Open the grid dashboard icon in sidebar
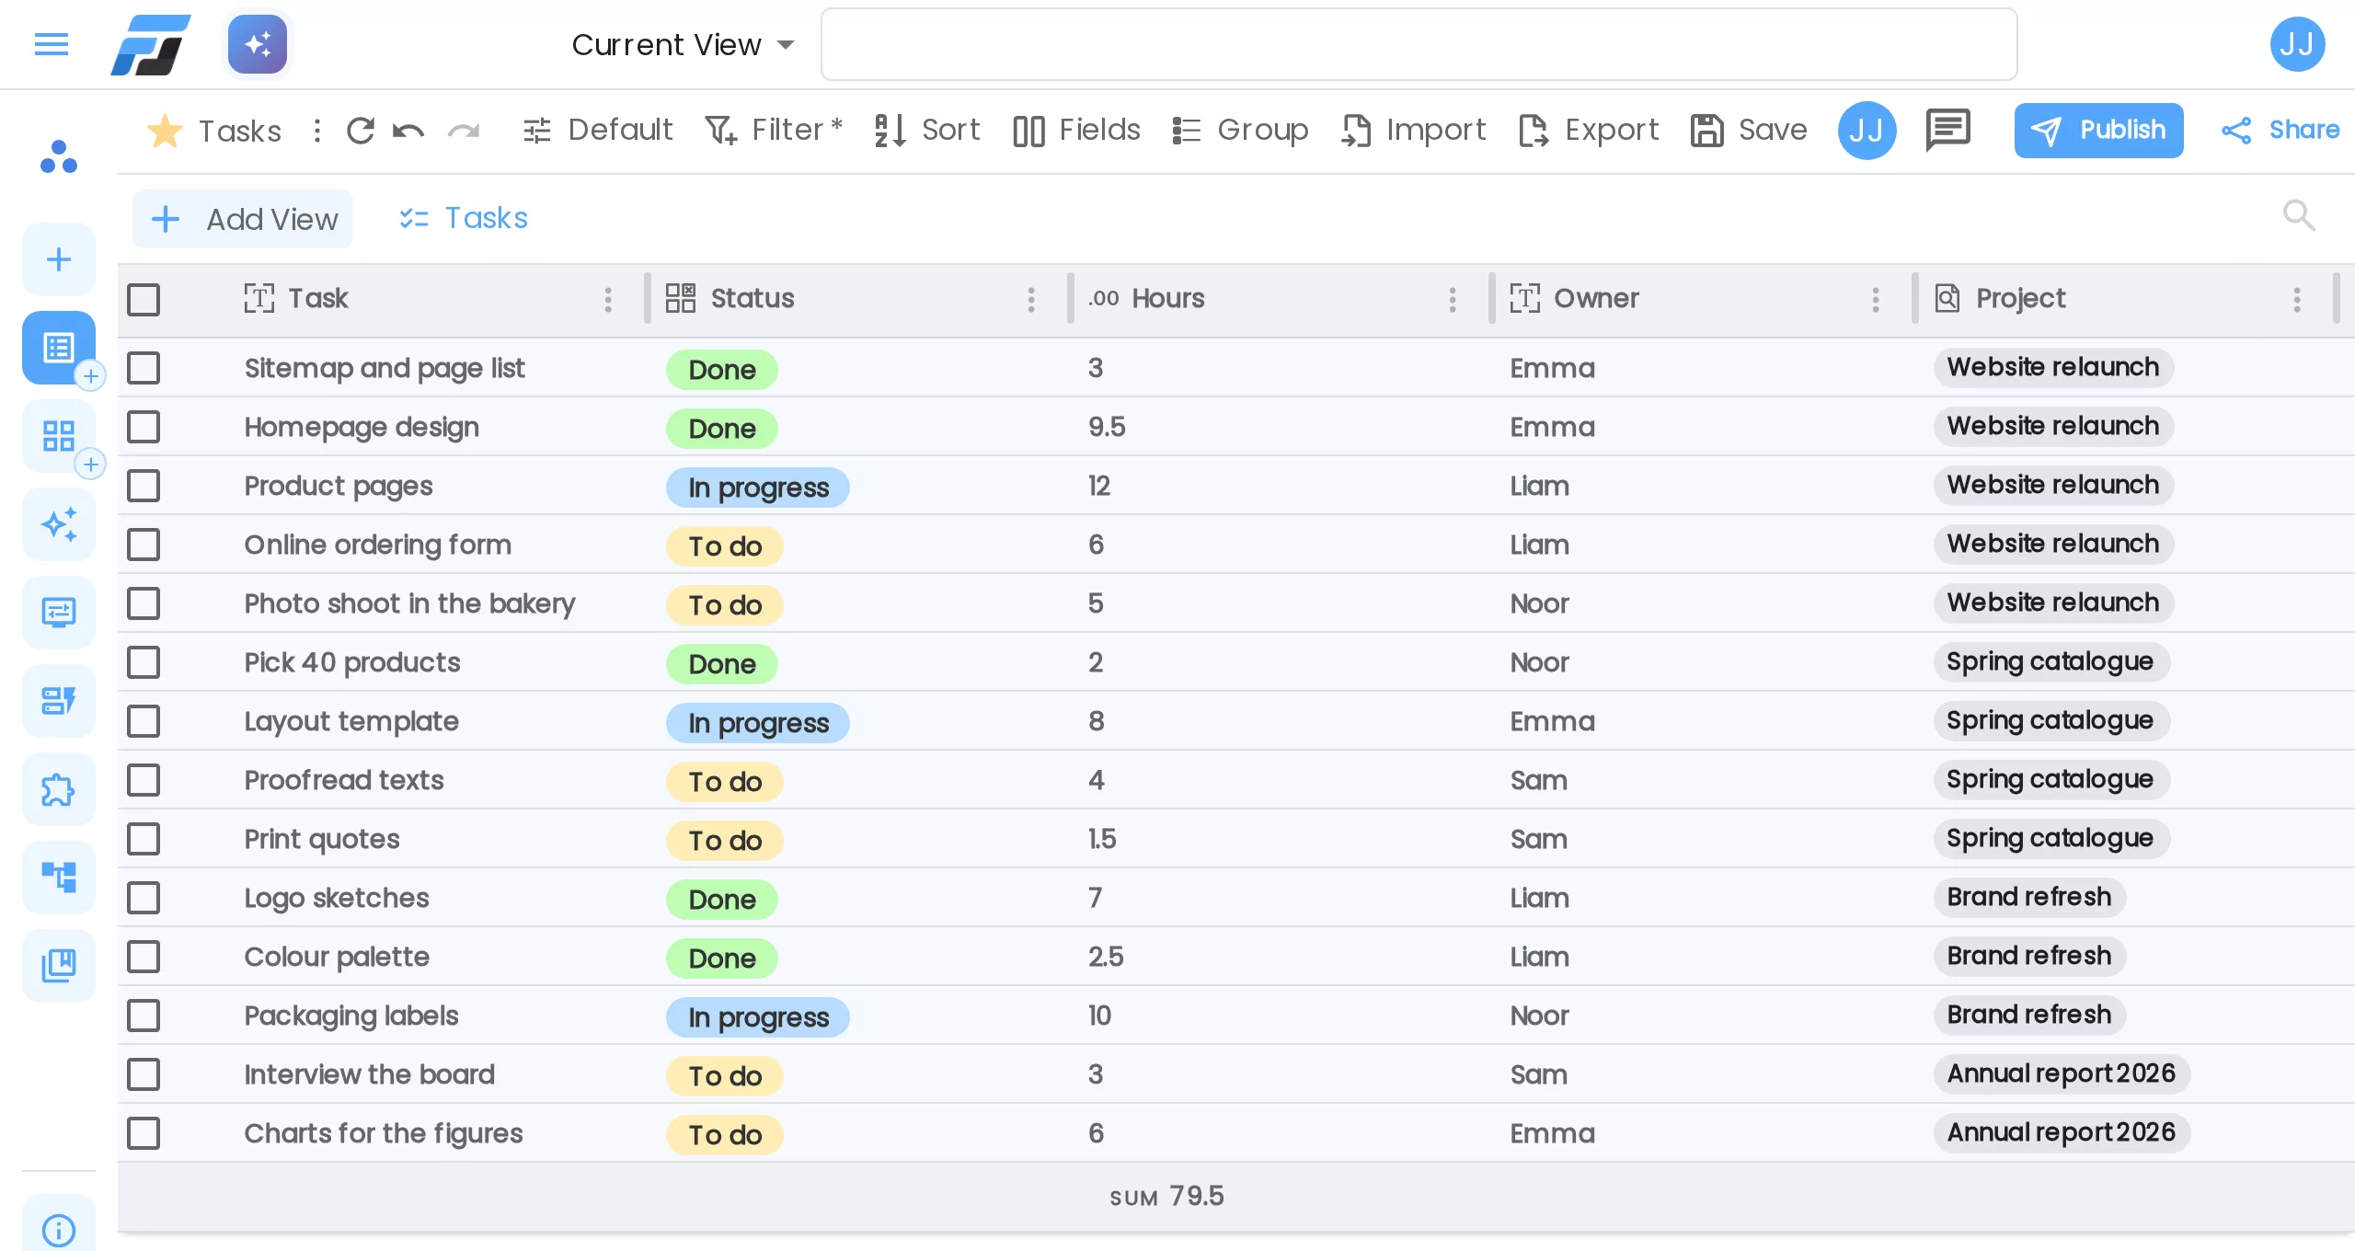2355x1251 pixels. point(59,436)
